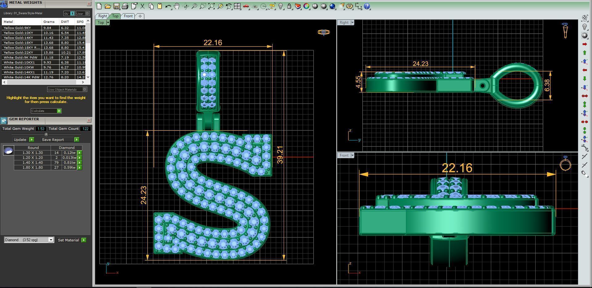Undo the last action with the curved arrow

pyautogui.click(x=168, y=6)
